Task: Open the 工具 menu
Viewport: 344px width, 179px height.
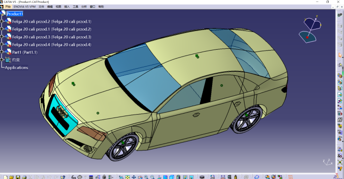Action: tap(75, 6)
